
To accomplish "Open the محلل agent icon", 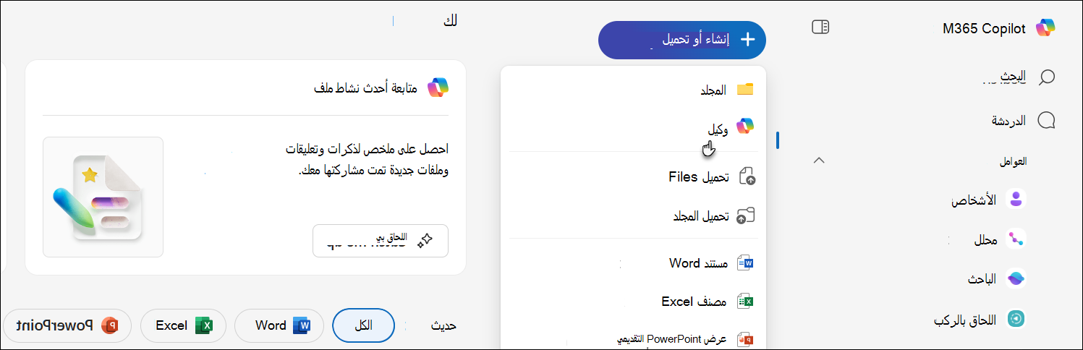I will (1016, 239).
